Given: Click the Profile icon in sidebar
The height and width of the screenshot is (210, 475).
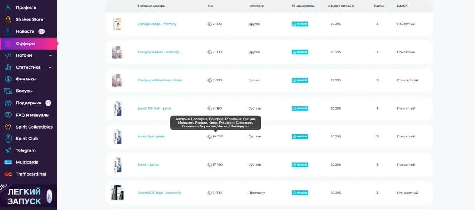Looking at the screenshot, I should (x=8, y=7).
